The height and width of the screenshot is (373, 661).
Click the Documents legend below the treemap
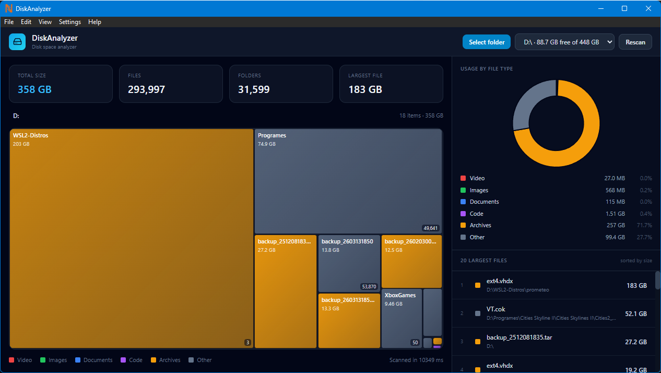tap(94, 360)
